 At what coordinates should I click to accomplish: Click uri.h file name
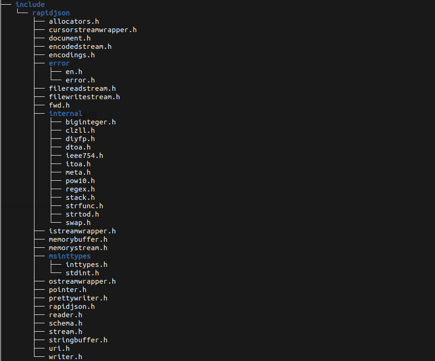tap(59, 348)
